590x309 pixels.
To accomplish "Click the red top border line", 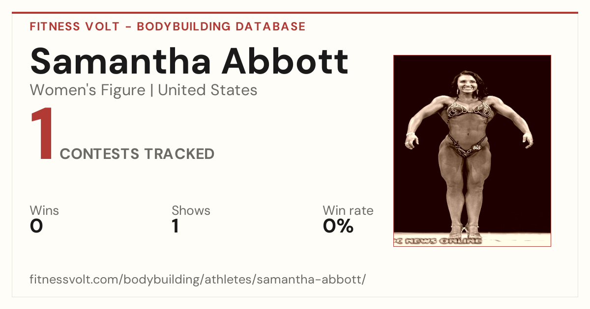I will [x=295, y=13].
